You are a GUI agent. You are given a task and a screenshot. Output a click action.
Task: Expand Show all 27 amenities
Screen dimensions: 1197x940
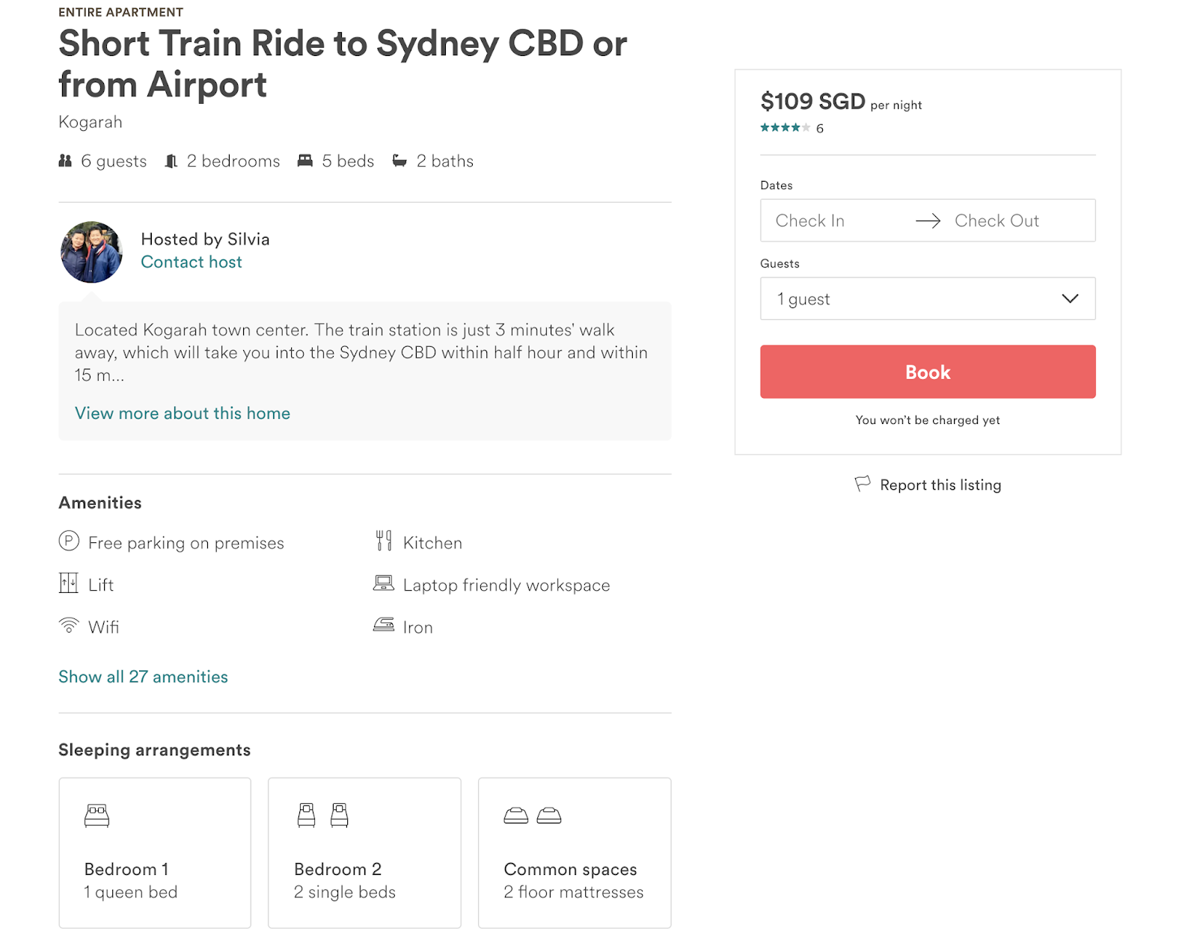pyautogui.click(x=143, y=677)
